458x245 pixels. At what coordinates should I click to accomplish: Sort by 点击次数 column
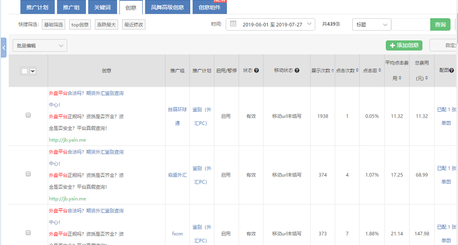pos(357,70)
